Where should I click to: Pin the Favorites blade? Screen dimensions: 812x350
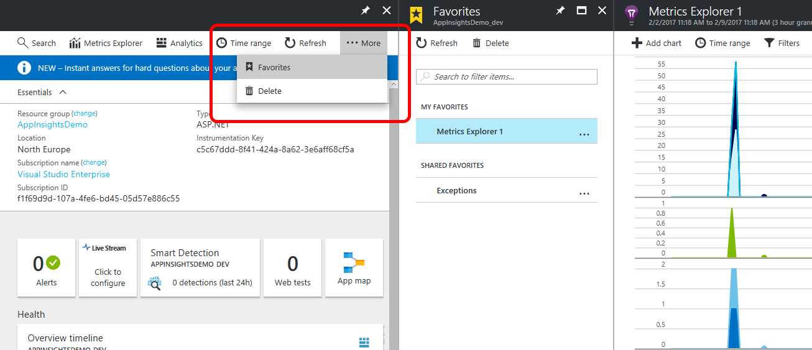click(x=560, y=11)
